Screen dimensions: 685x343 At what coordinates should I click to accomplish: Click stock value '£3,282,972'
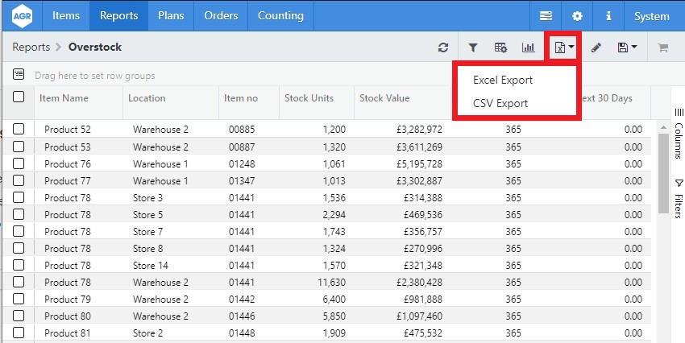click(419, 130)
